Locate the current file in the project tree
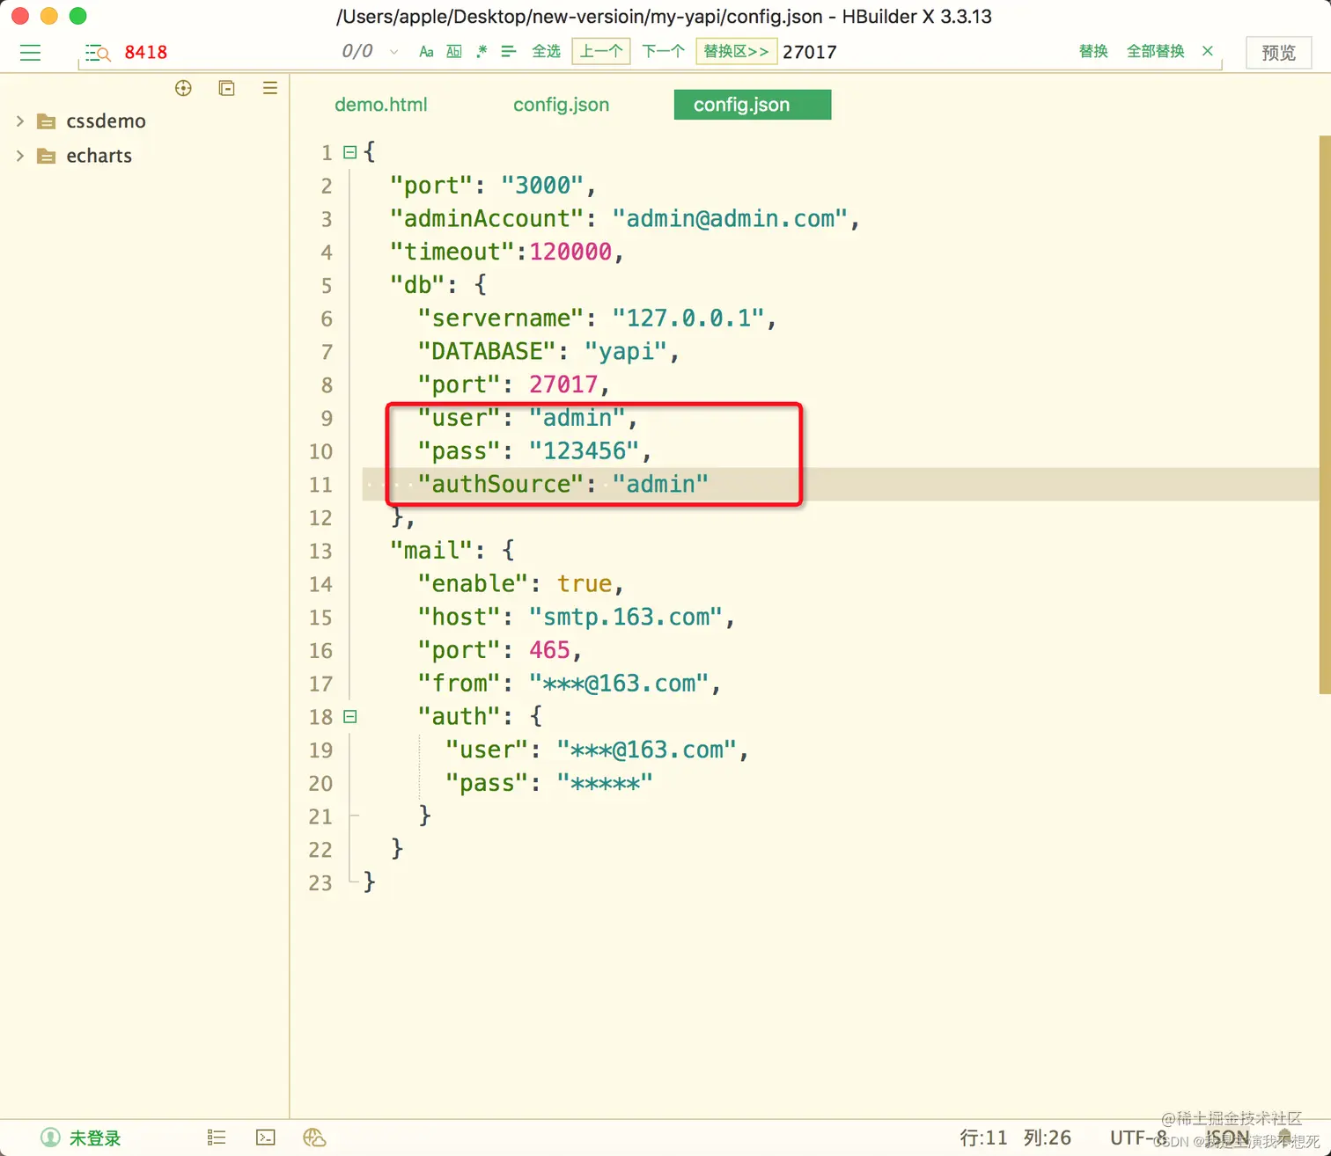 point(183,88)
